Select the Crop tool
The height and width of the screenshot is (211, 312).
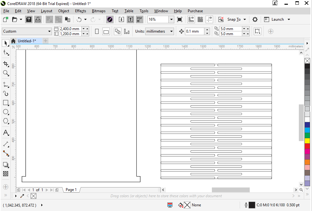pos(6,64)
